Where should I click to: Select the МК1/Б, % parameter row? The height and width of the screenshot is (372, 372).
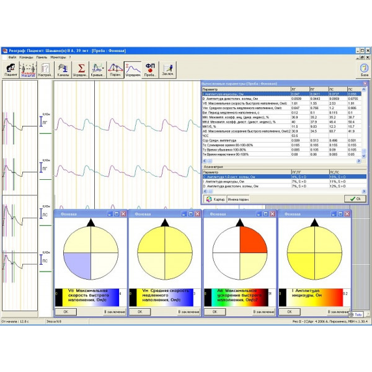[281, 126]
